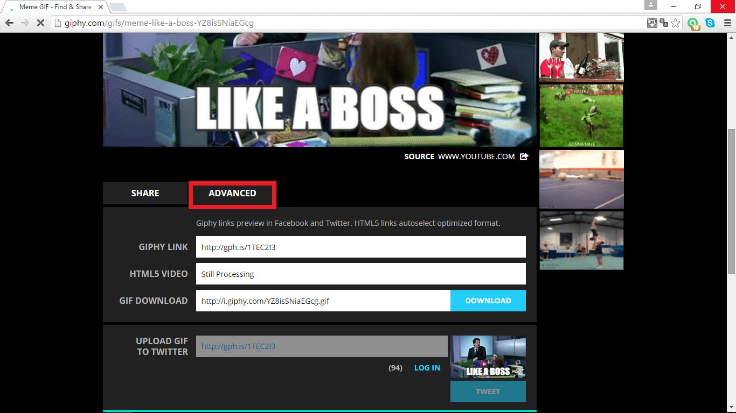Open a new browser tab
736x413 pixels.
coord(118,7)
